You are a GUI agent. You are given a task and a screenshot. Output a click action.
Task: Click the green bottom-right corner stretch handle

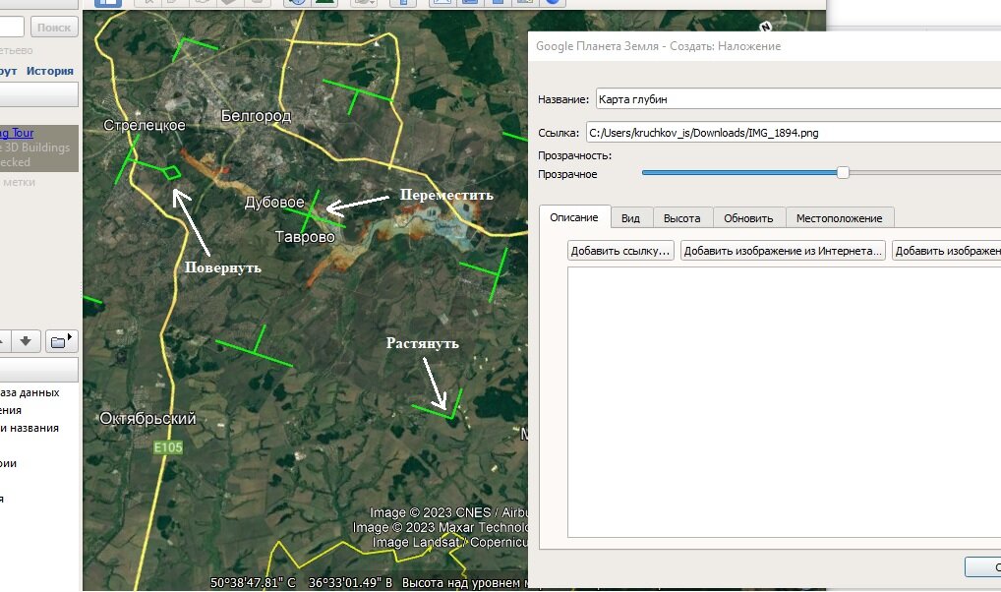point(452,418)
